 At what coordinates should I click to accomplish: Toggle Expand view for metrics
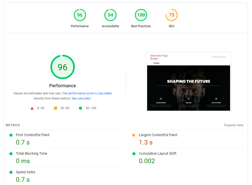[x=234, y=125]
